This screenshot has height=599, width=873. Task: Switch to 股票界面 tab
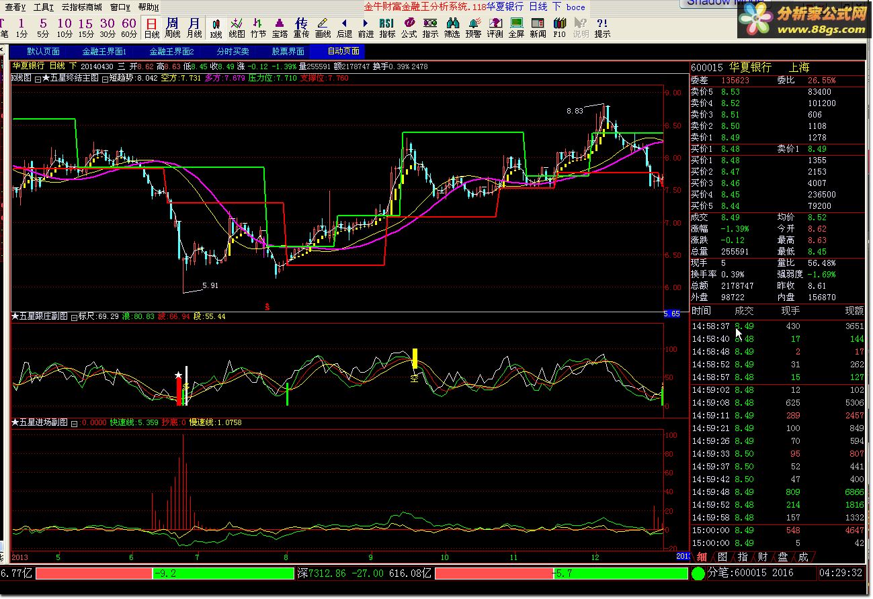288,51
